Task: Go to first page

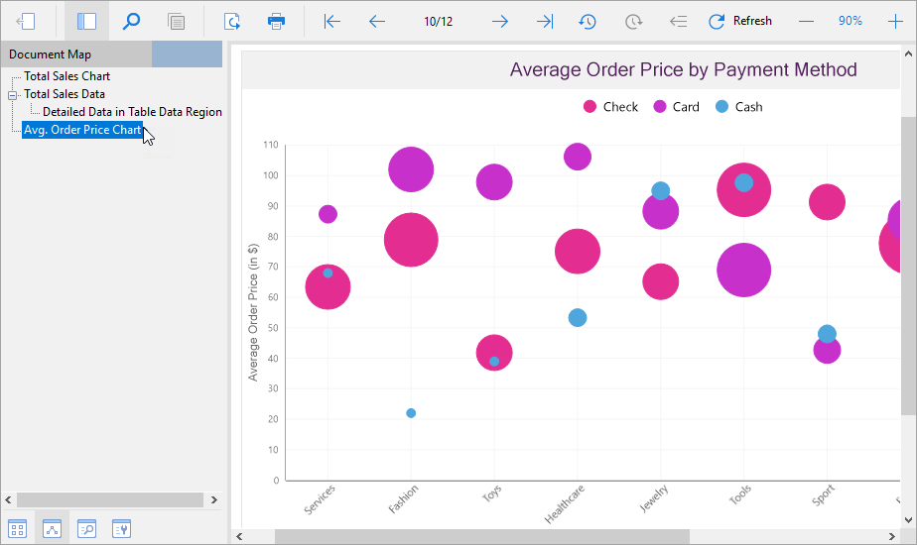Action: pyautogui.click(x=332, y=22)
